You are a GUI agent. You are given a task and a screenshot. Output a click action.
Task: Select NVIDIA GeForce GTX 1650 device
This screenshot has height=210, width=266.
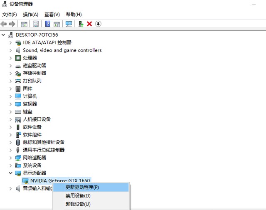[x=60, y=180]
